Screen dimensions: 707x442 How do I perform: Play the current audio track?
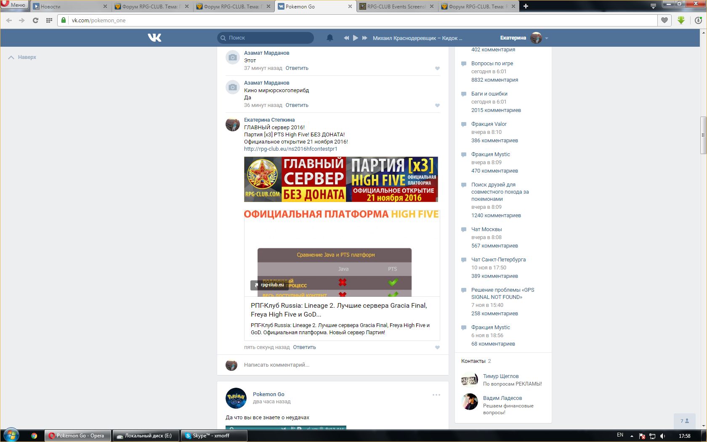356,38
